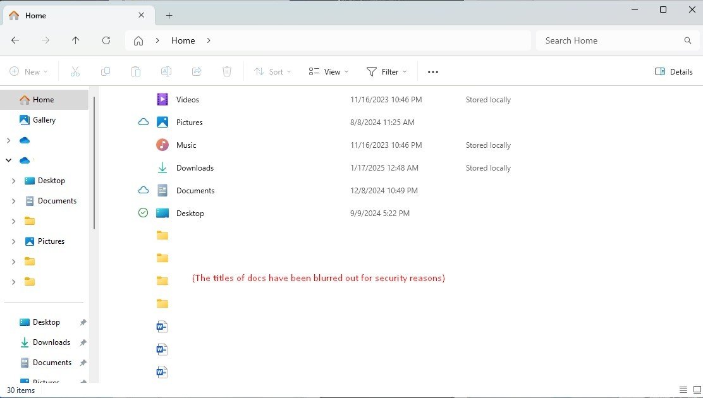
Task: Open the New dropdown
Action: [28, 72]
